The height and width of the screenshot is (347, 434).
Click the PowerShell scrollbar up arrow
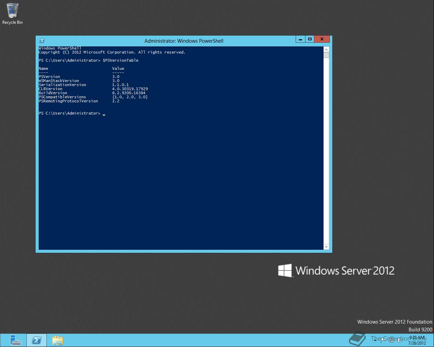pyautogui.click(x=326, y=49)
